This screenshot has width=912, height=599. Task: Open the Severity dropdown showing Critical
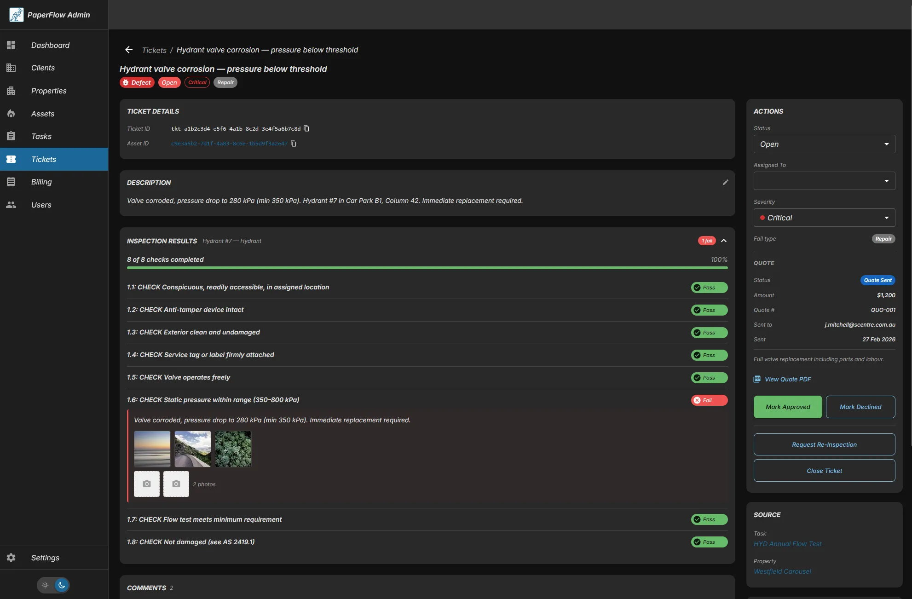824,217
